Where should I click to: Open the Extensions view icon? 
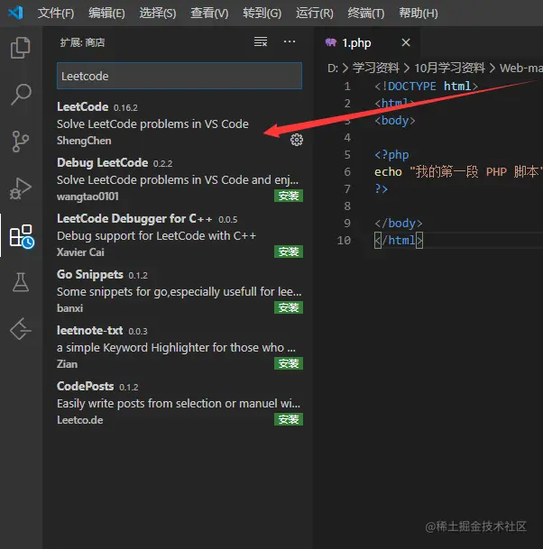tap(22, 236)
